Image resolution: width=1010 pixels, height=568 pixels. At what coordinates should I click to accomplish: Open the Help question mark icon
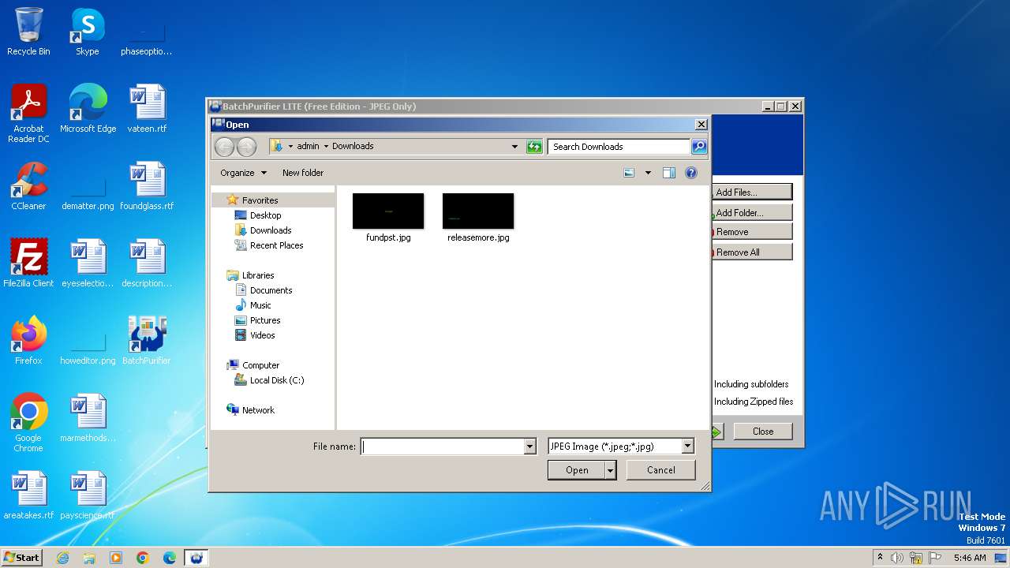[x=691, y=173]
